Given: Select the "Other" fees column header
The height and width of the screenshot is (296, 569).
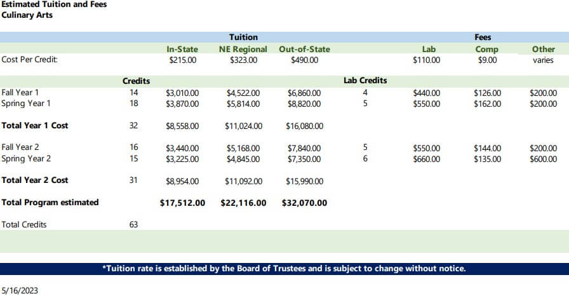Looking at the screenshot, I should click(x=543, y=49).
